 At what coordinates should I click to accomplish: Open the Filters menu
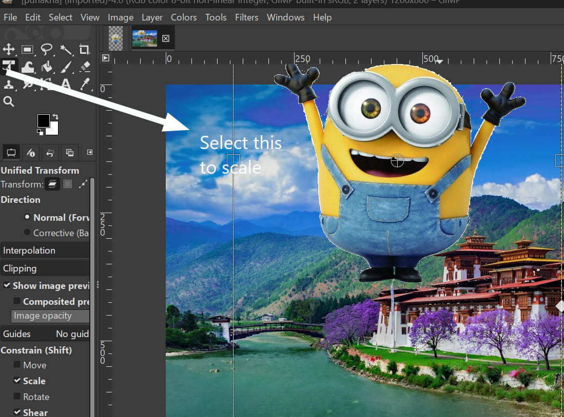tap(247, 17)
